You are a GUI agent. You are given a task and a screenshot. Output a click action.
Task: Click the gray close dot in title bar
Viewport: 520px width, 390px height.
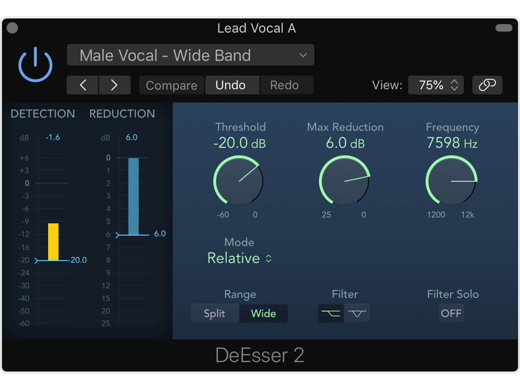pos(12,28)
